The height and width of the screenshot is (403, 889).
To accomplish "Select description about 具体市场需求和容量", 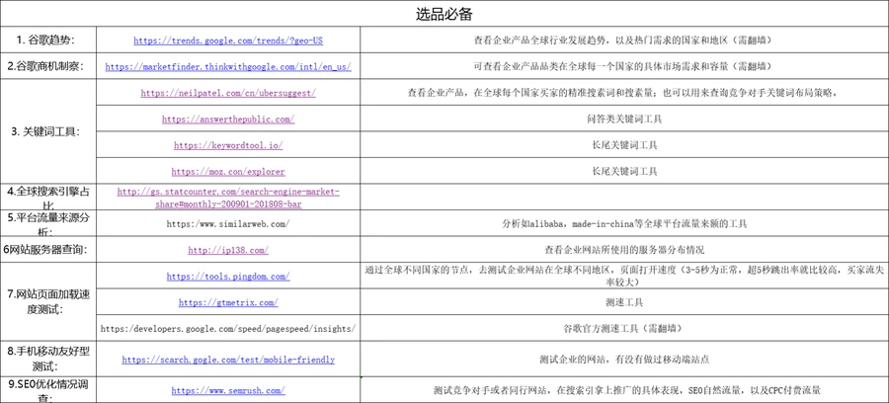I will [x=624, y=66].
